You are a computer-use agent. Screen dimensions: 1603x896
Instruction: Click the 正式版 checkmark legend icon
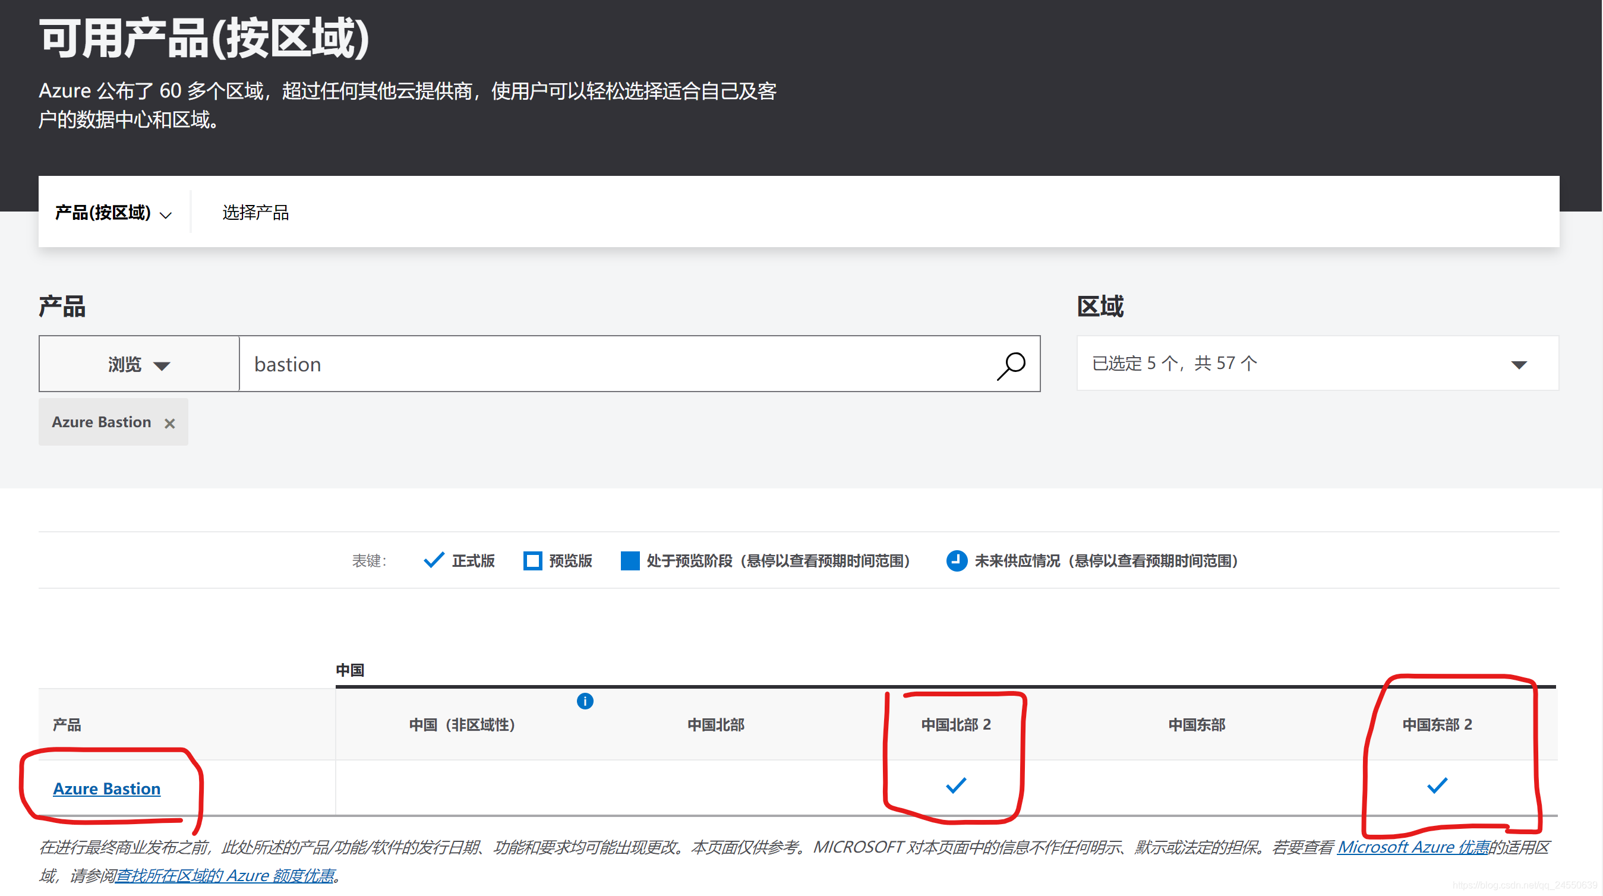tap(434, 560)
